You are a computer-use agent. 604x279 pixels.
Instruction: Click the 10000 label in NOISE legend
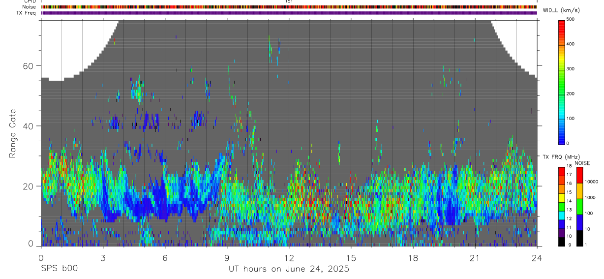point(591,182)
